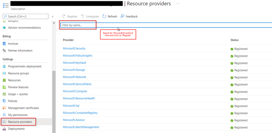The image size is (272, 133).
Task: Click the Refresh icon in toolbar
Action: (x=104, y=17)
